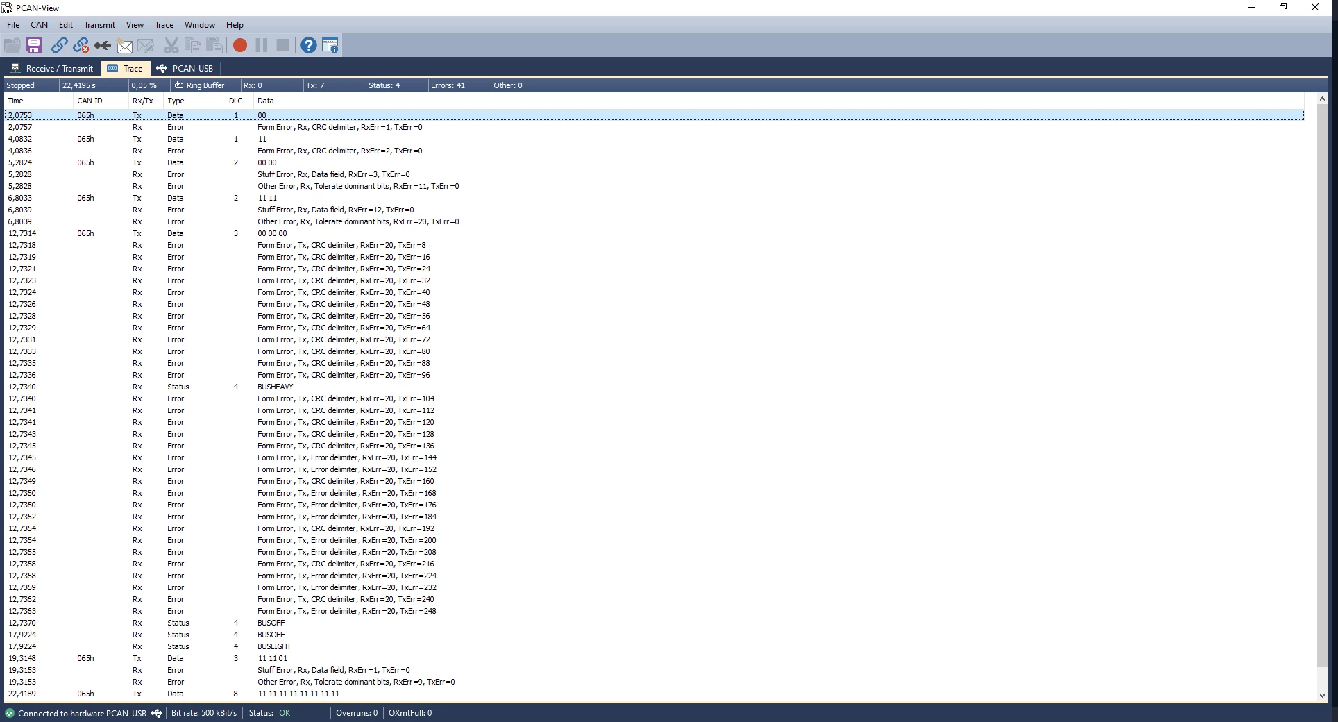The image size is (1338, 722).
Task: Select error row with TxErr=96
Action: [654, 375]
